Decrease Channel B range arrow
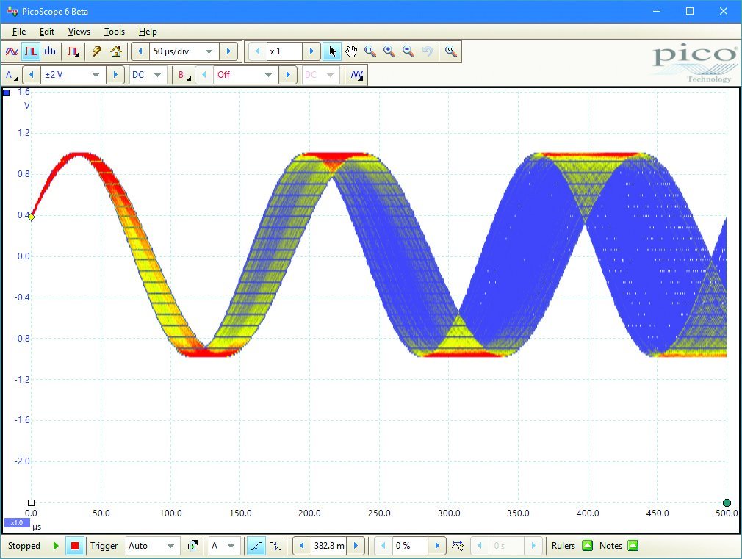The height and width of the screenshot is (559, 742). pos(204,75)
